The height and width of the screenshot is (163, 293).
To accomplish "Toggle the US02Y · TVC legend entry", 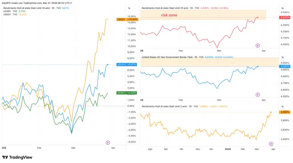I will [x=11, y=14].
